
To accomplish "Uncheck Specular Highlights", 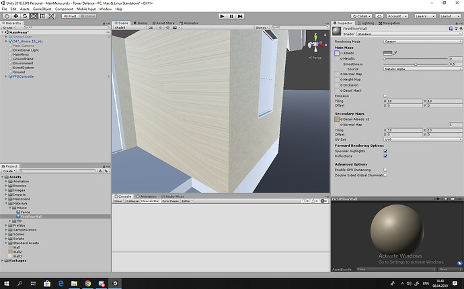I will click(x=385, y=151).
